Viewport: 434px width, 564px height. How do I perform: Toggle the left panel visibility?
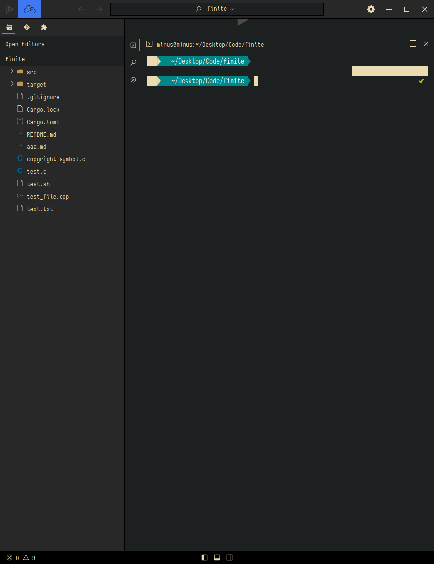coord(205,557)
